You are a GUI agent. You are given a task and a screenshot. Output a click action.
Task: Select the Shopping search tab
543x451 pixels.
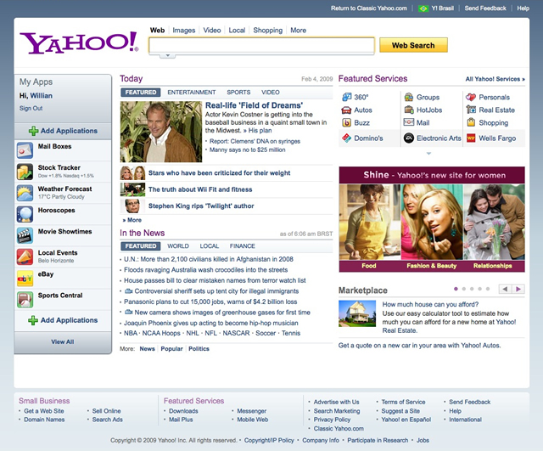268,31
